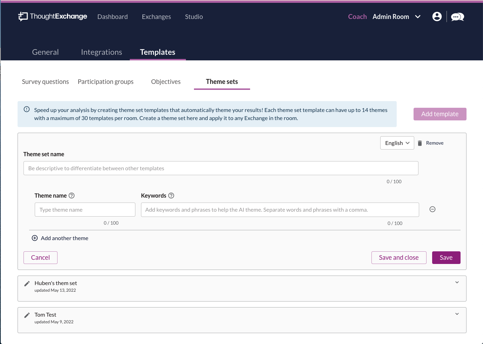Viewport: 483px width, 344px height.
Task: Click the Remove label text
Action: (x=435, y=143)
